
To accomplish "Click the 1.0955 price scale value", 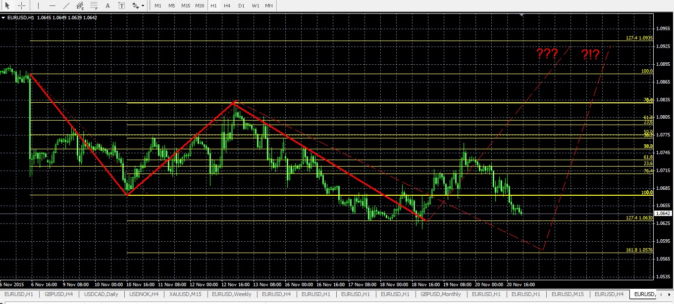I will click(x=664, y=29).
